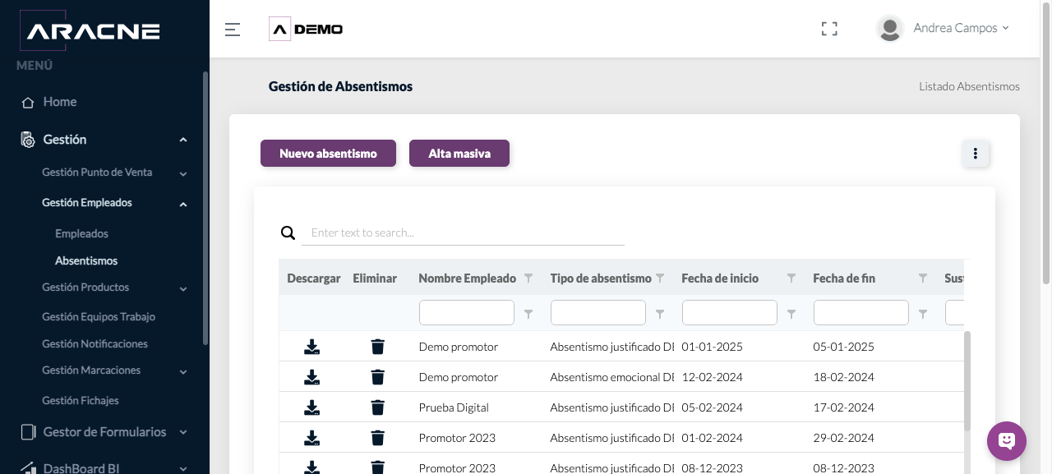The height and width of the screenshot is (474, 1052).
Task: Download the Promotor 2023 absence starting 01-02-2024
Action: [311, 438]
